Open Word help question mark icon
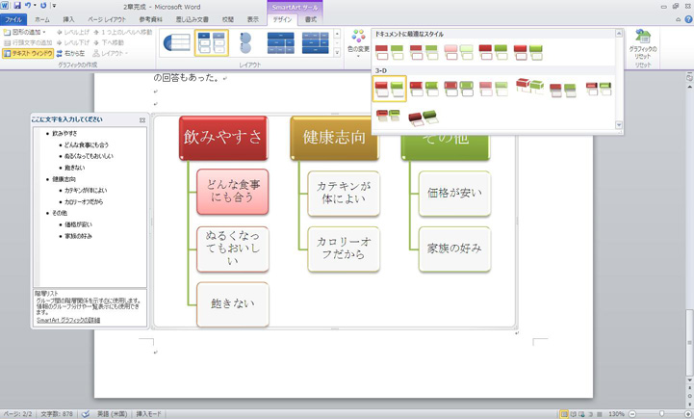 [x=688, y=19]
